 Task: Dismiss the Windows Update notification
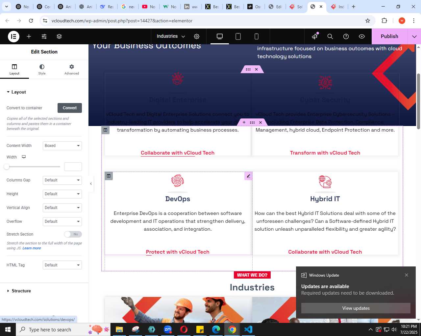[x=407, y=275]
